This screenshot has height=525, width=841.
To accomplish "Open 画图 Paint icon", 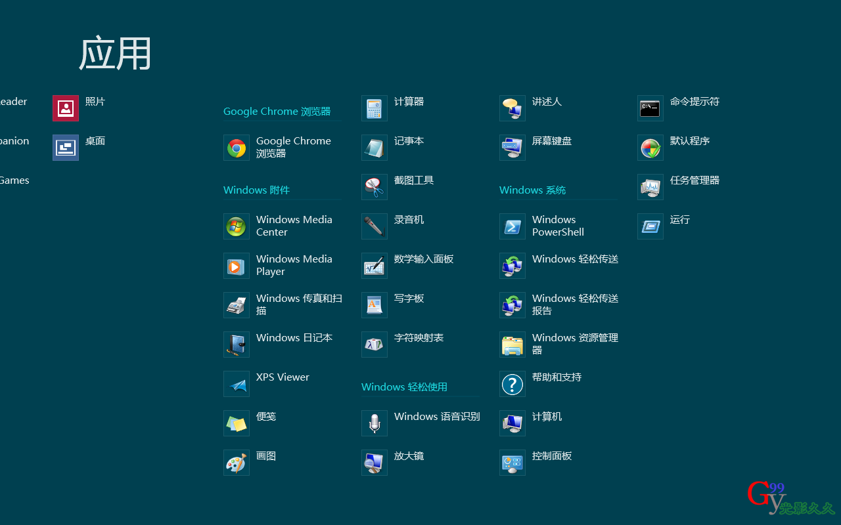I will coord(237,463).
